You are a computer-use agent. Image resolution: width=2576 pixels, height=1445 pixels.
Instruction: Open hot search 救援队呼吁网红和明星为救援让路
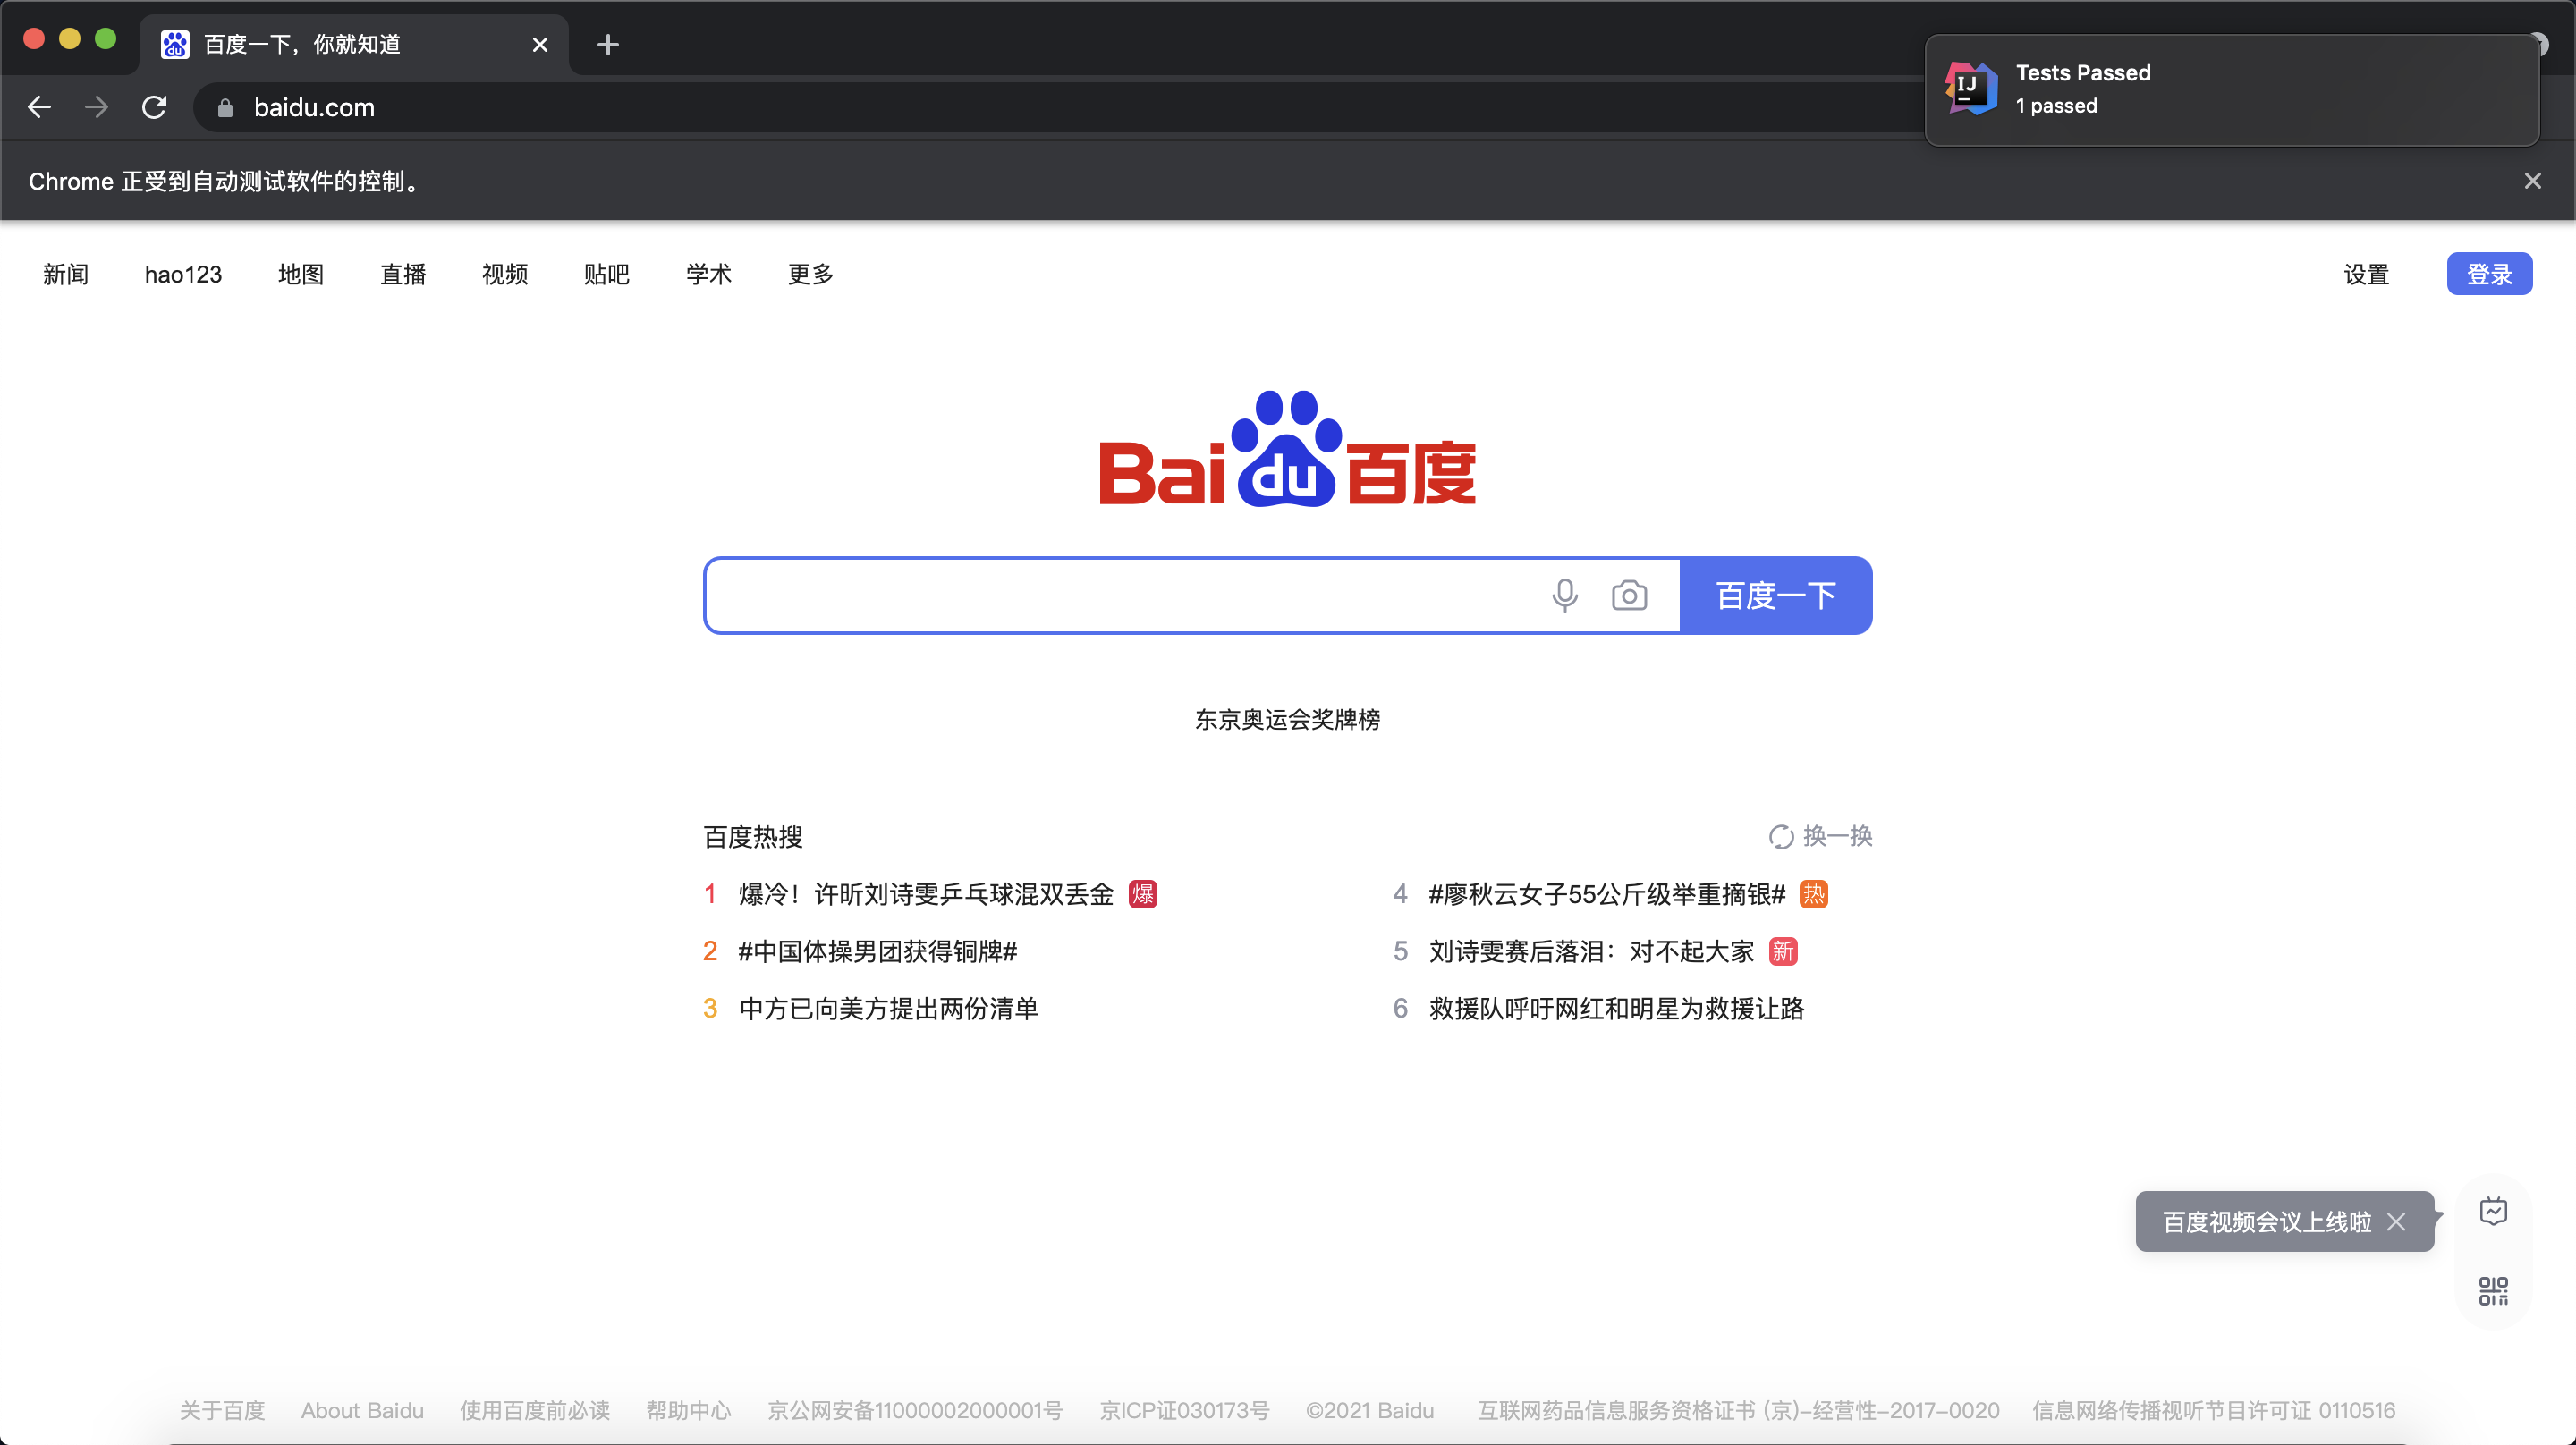[1617, 1008]
